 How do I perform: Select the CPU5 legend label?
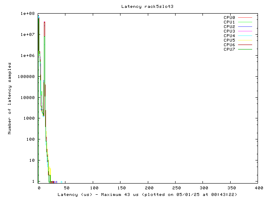click(x=229, y=40)
